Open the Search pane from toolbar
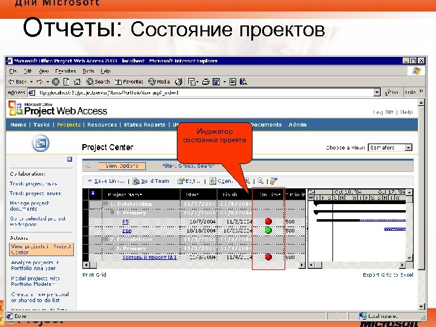 click(98, 82)
